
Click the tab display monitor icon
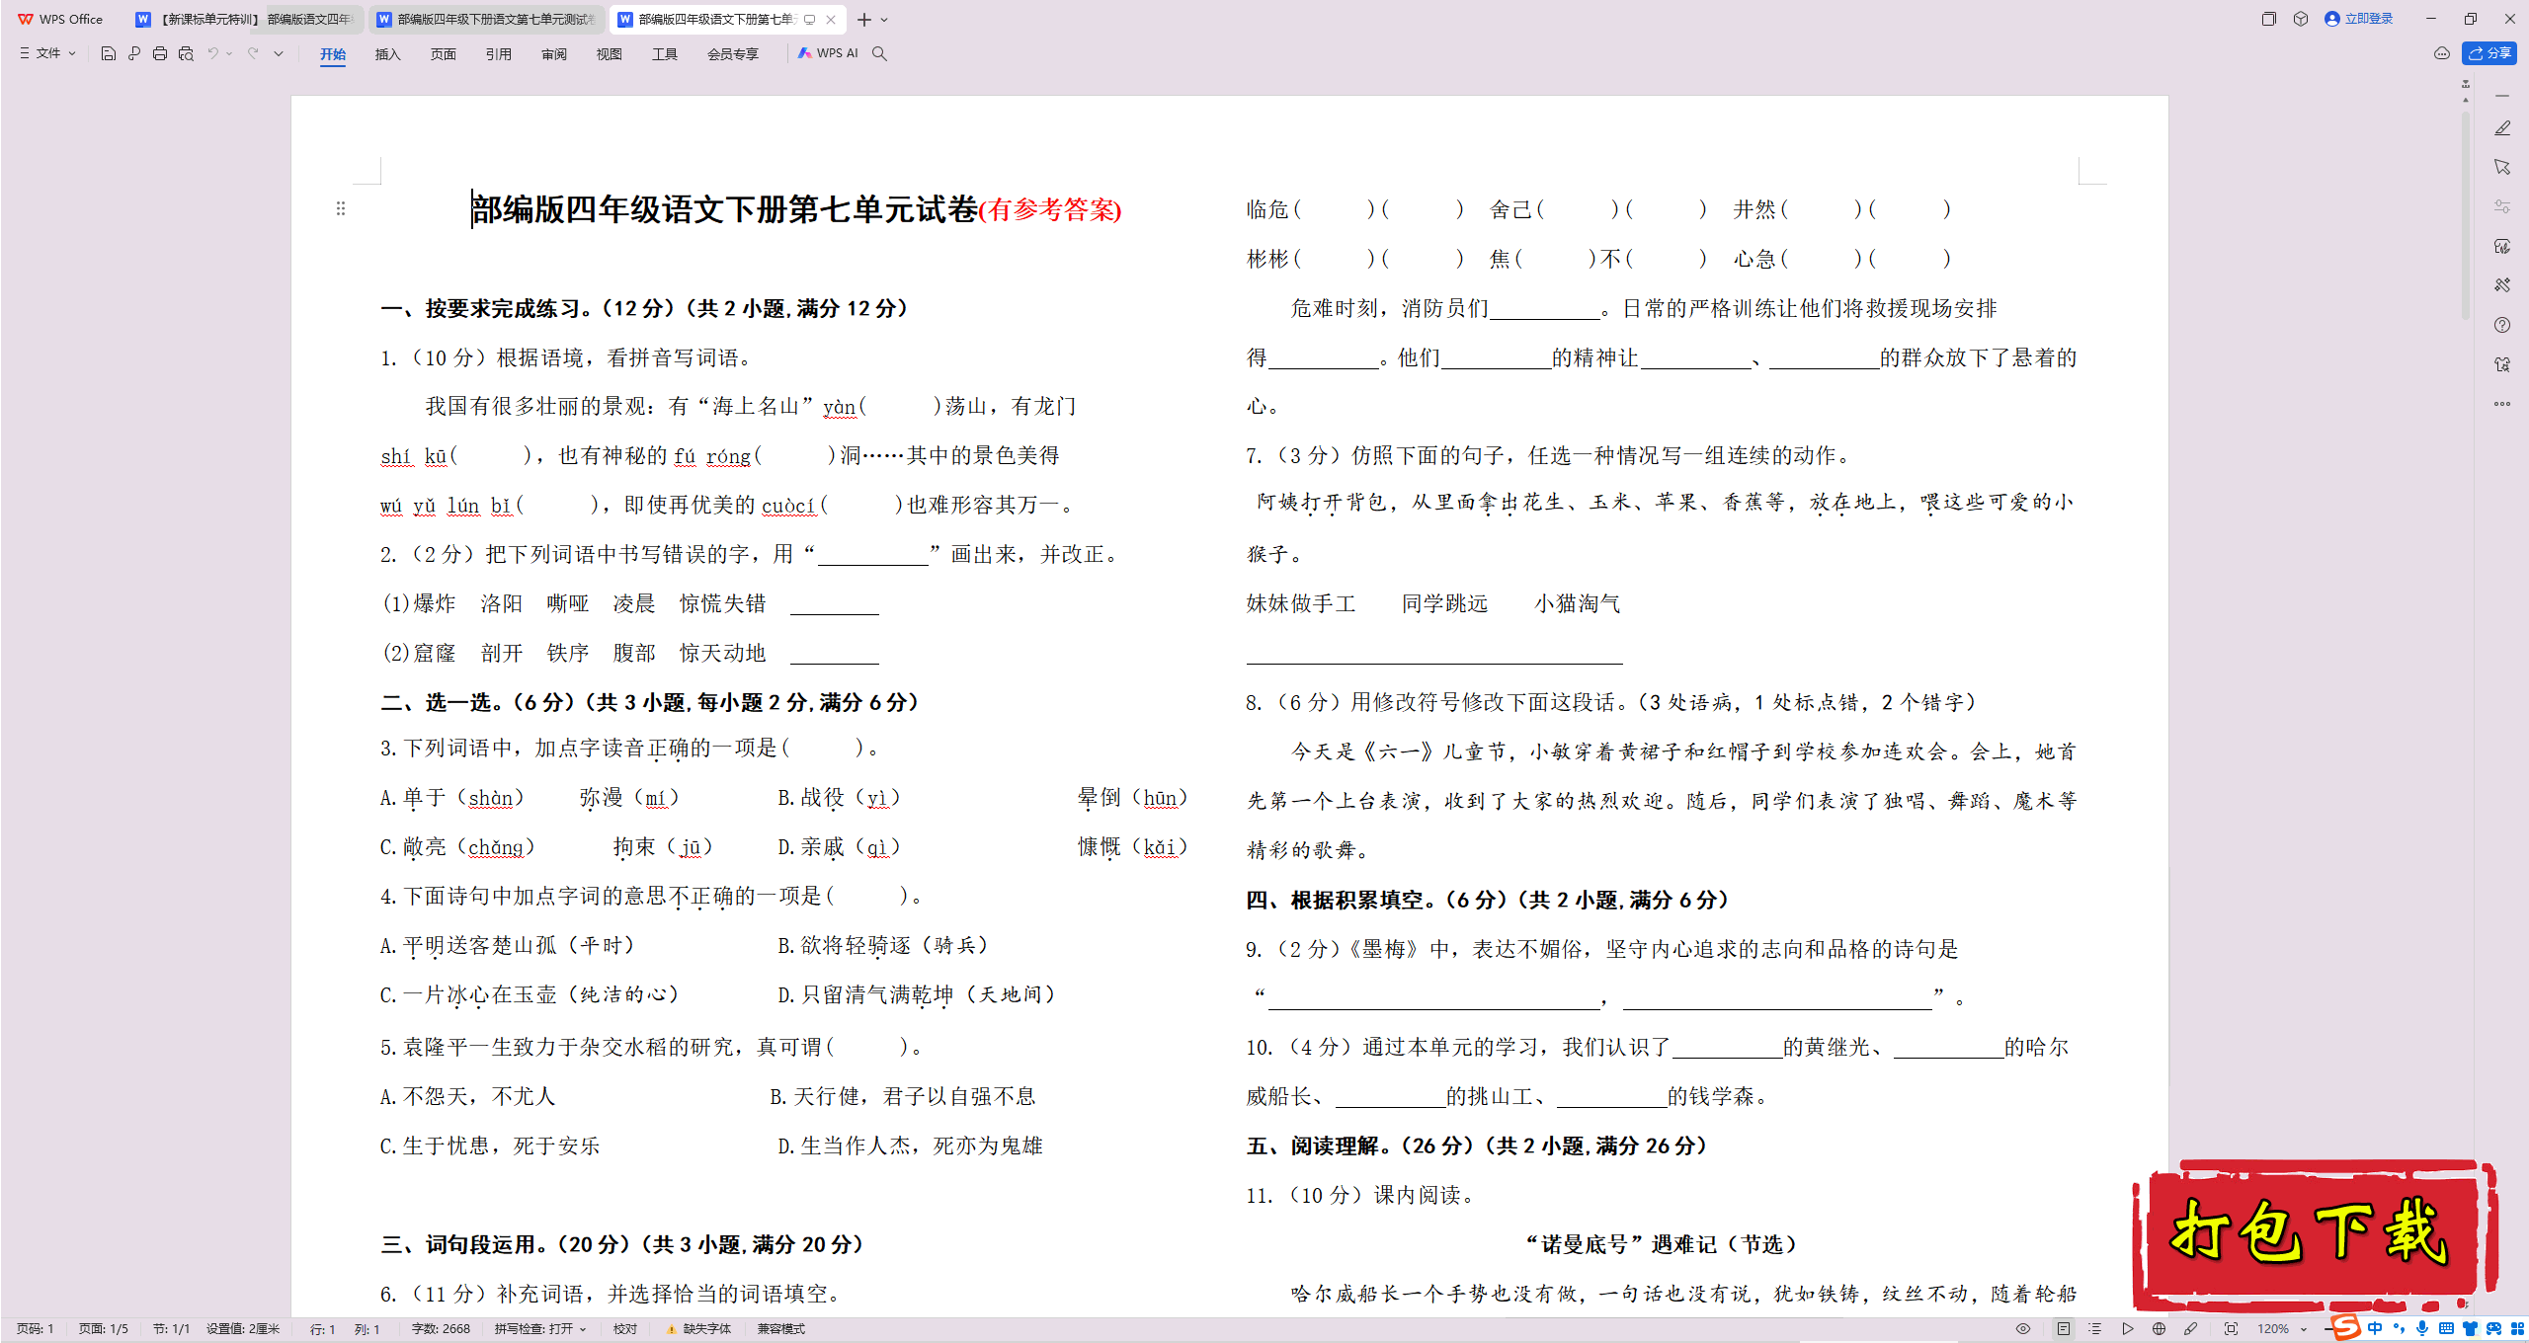click(x=810, y=20)
